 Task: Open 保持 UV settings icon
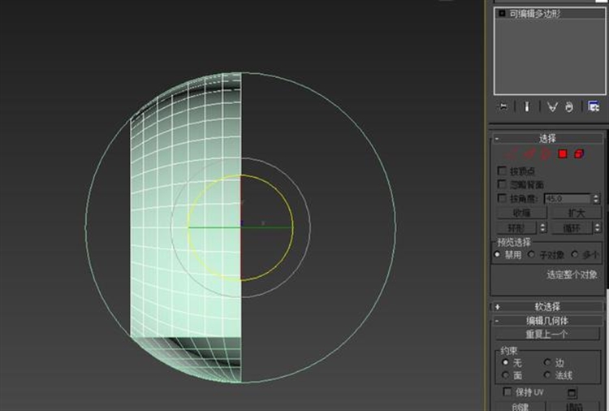(572, 392)
